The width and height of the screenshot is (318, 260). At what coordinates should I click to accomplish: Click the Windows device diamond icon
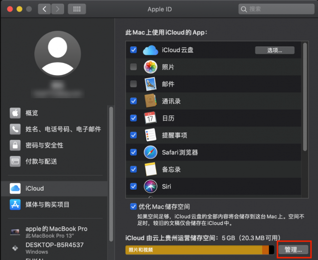click(x=15, y=248)
